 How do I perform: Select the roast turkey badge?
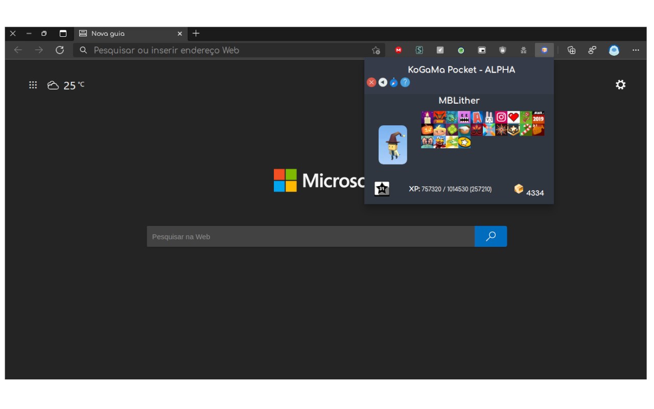(539, 129)
